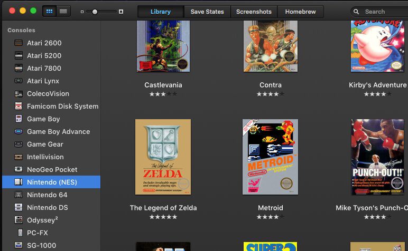The image size is (408, 251).
Task: Select the Famicom Disk System icon
Action: [x=18, y=106]
